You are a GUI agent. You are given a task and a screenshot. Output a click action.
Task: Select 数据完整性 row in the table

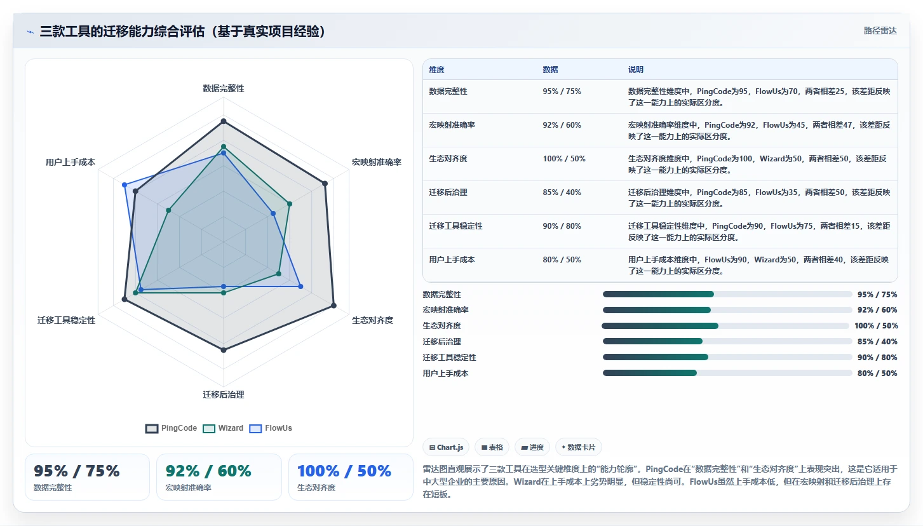click(660, 97)
